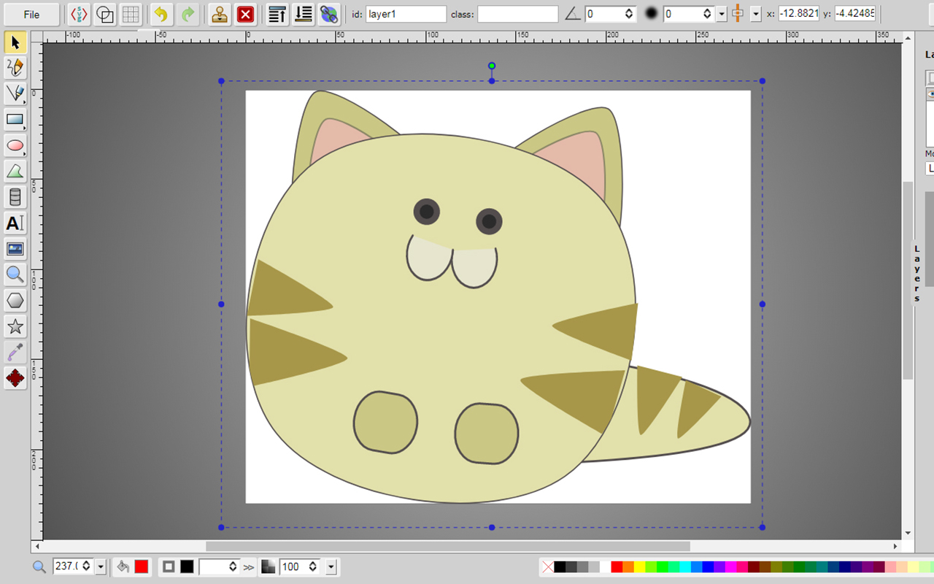This screenshot has height=584, width=934.
Task: Click the red fill color box
Action: click(x=141, y=566)
